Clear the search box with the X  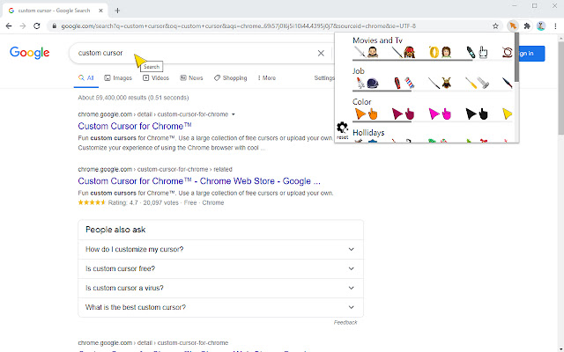321,53
